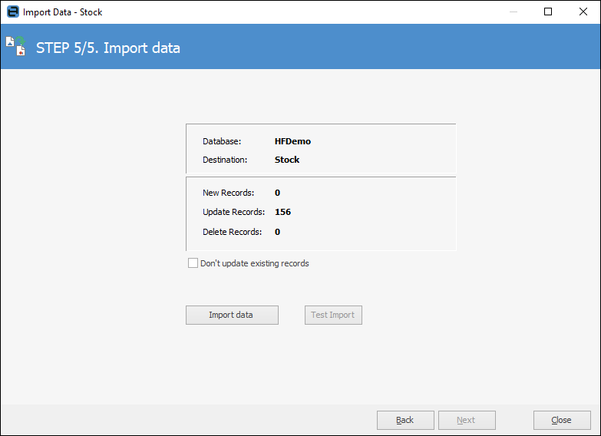Screen dimensions: 601x436
Task: Click the app logo icon in title bar
Action: tap(12, 12)
